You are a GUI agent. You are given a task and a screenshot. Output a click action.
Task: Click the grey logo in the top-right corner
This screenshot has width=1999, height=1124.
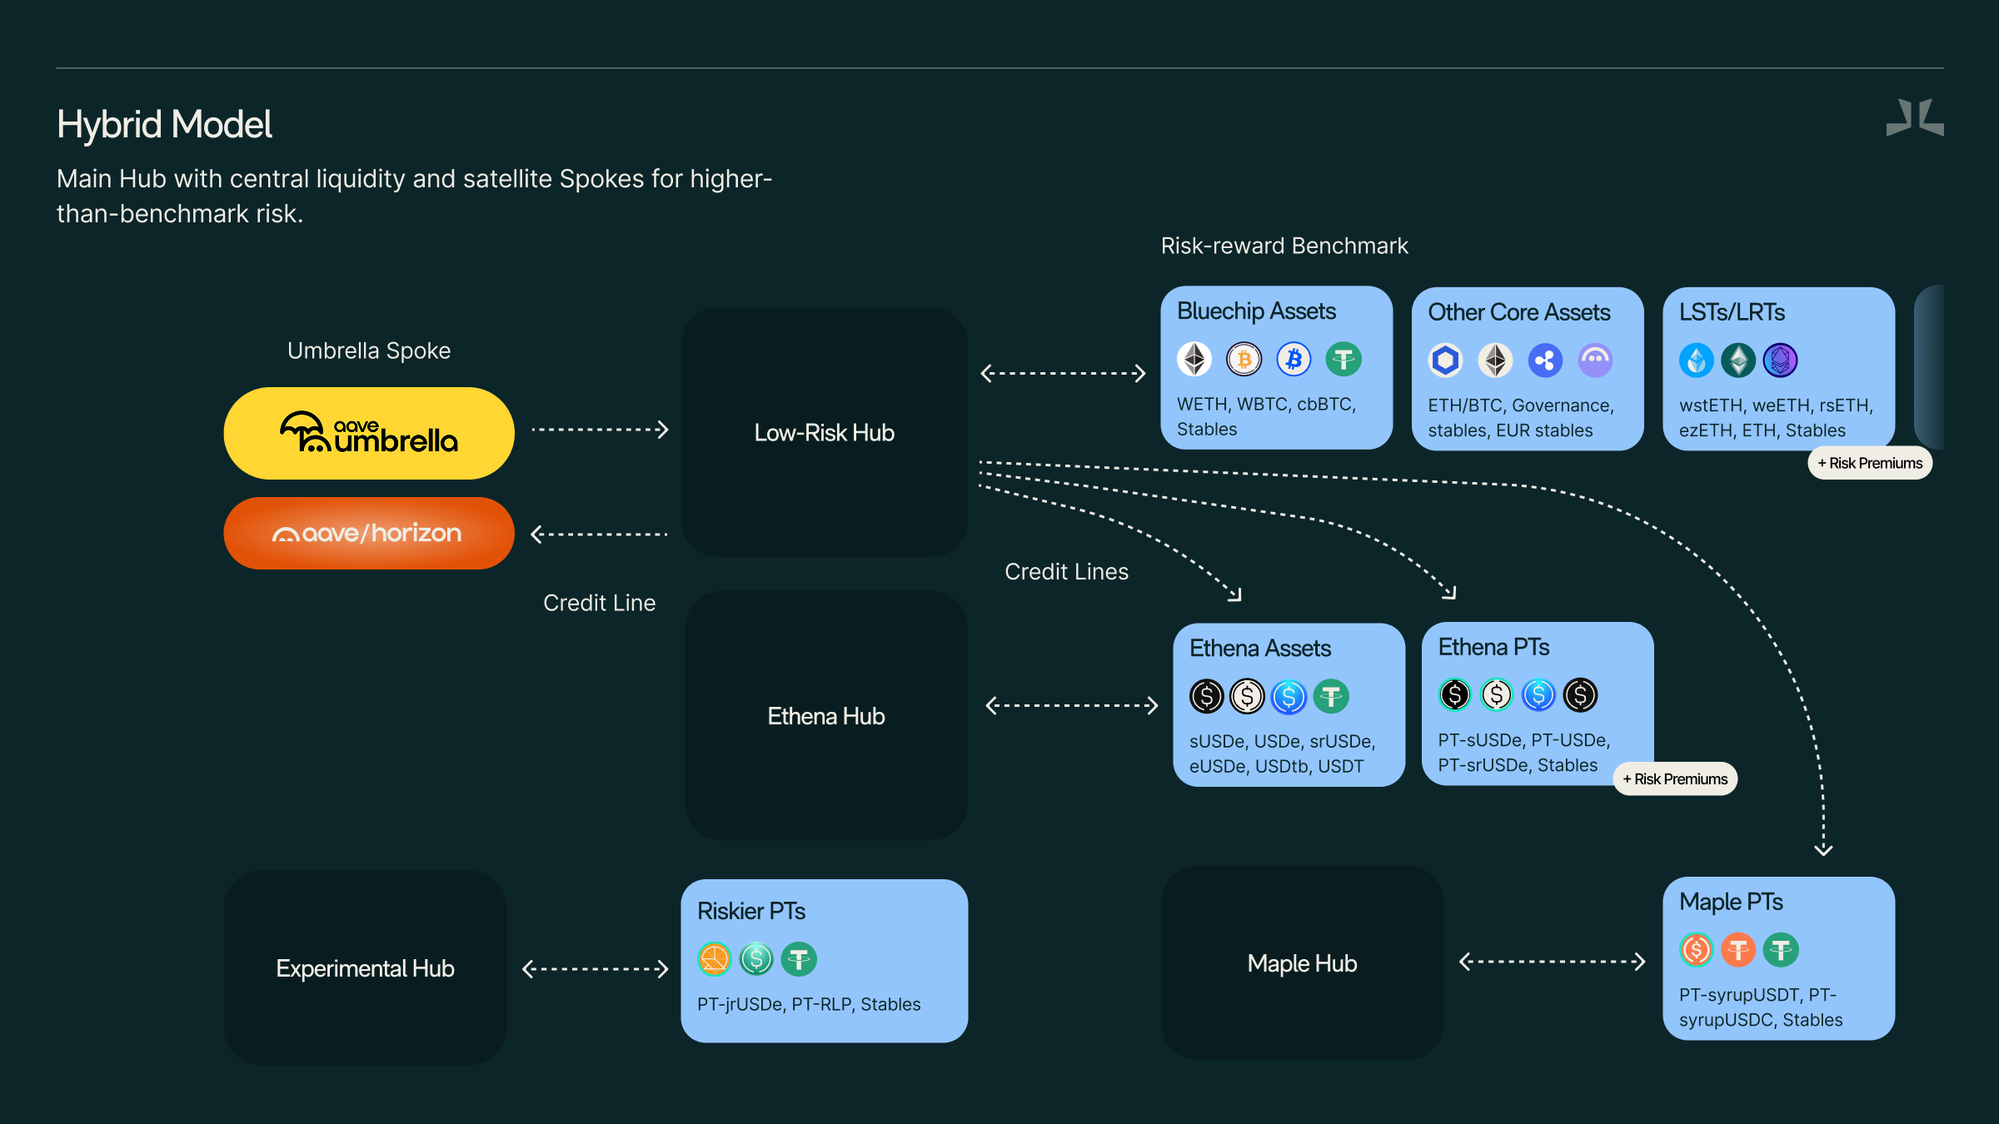click(x=1915, y=117)
